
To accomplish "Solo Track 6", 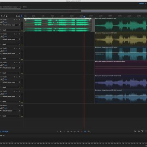I will click(17, 91).
